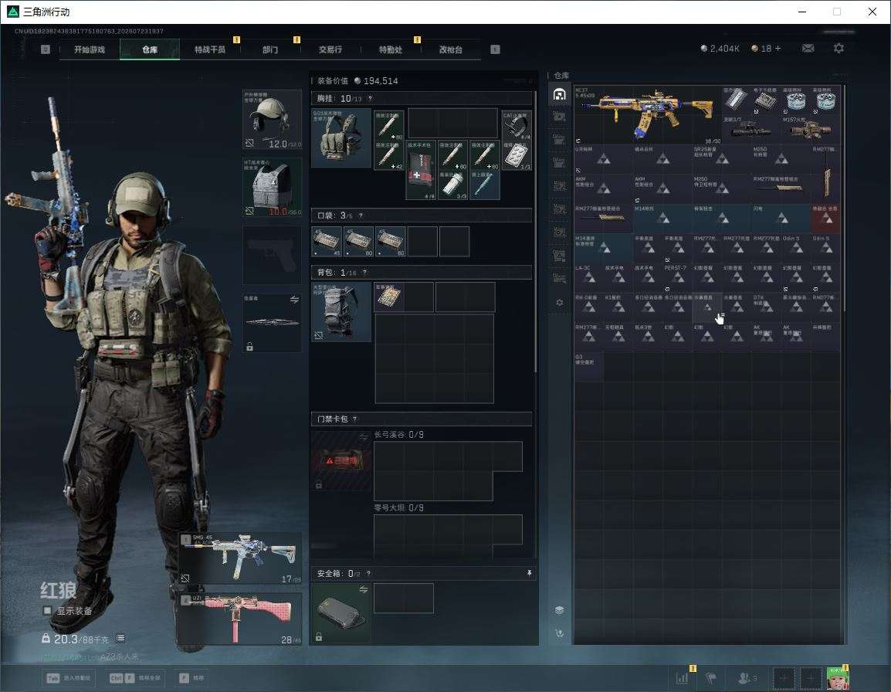Click the warehouse vertical scrollbar
891x692 pixels.
[x=844, y=198]
